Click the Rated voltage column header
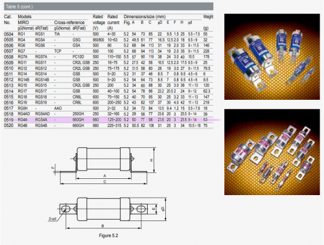 point(98,22)
